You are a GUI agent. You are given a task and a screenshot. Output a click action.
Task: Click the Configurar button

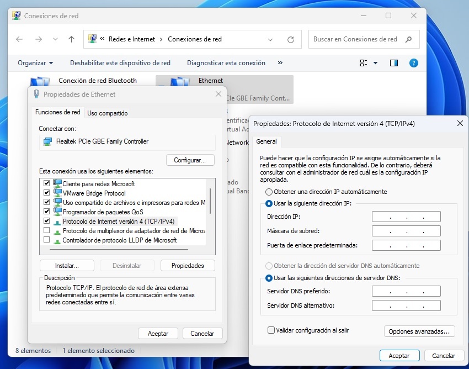click(190, 160)
